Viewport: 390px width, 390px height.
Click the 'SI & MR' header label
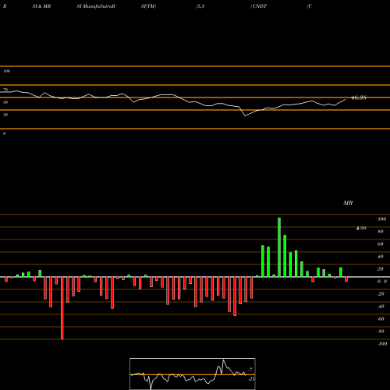(x=41, y=6)
